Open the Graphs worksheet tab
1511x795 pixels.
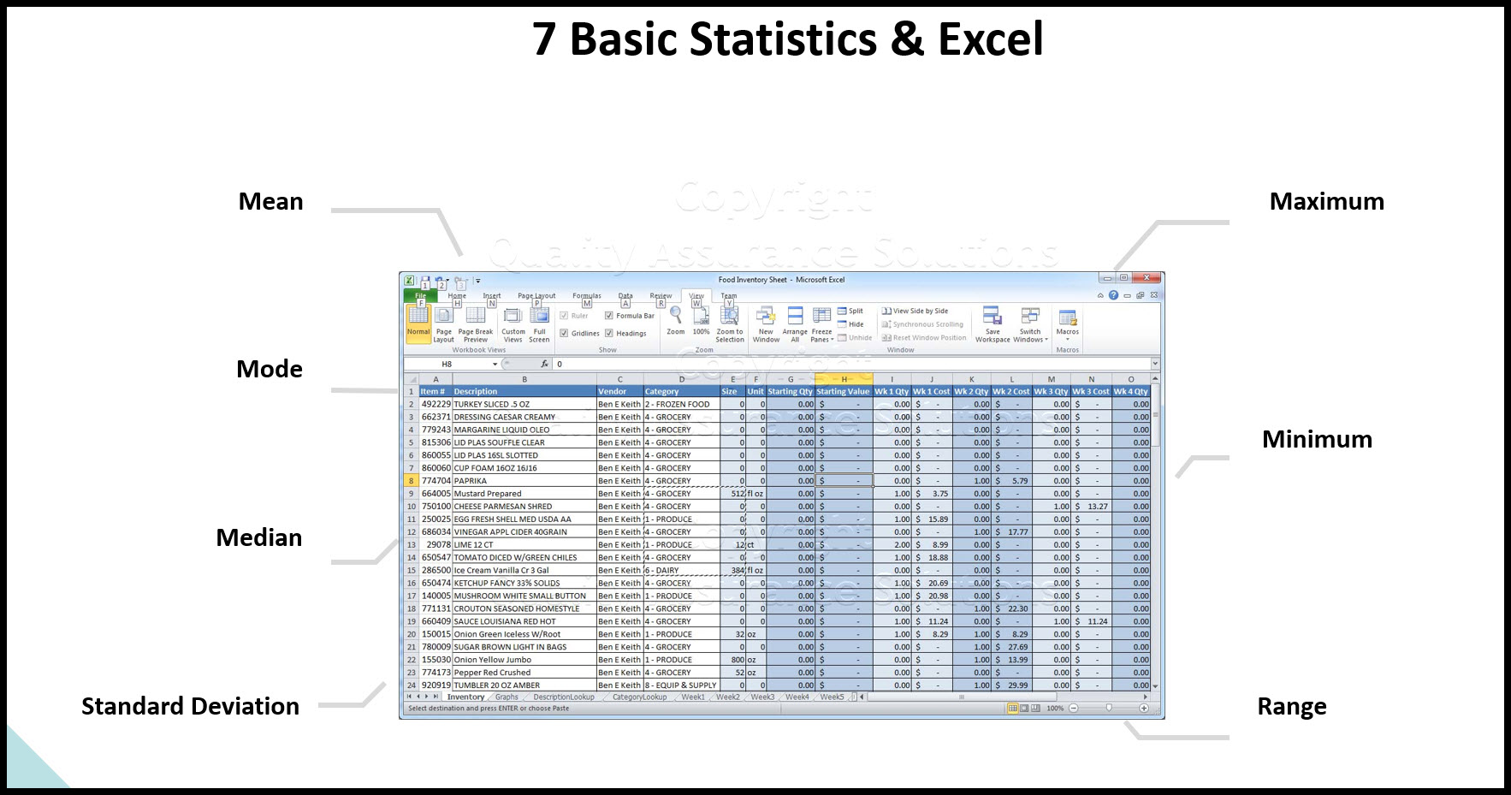pyautogui.click(x=507, y=697)
